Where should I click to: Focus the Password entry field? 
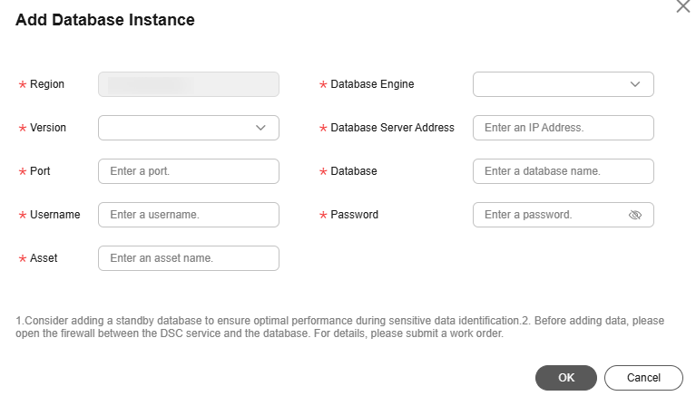click(x=550, y=215)
